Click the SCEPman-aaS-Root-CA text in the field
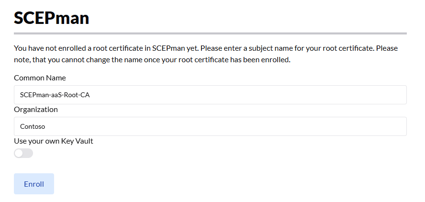Screen dimensions: 425x202 click(55, 95)
